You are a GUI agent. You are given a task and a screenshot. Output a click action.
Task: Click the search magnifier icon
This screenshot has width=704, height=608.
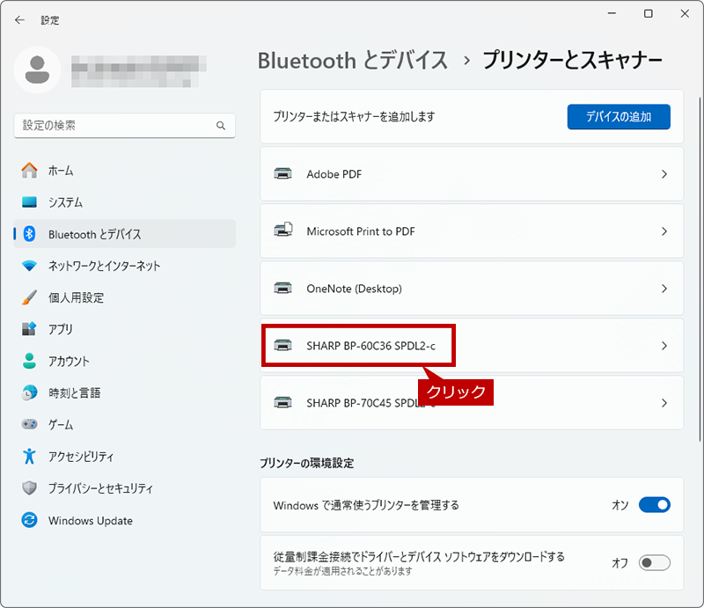[221, 126]
